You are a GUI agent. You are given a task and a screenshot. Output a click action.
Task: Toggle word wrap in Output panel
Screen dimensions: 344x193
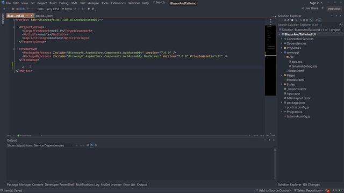pyautogui.click(x=92, y=145)
